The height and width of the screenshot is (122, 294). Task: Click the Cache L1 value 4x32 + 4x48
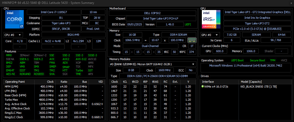53,41
